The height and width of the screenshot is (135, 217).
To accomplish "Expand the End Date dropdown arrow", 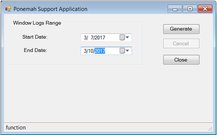I will tap(128, 51).
